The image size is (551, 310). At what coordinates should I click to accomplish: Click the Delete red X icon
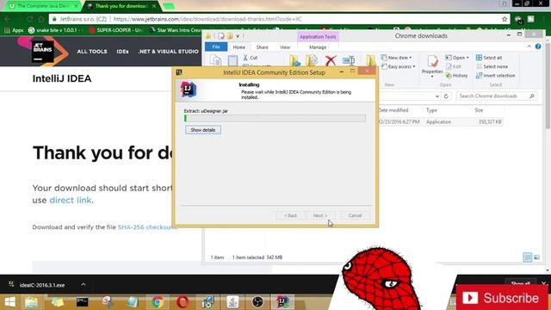[x=331, y=61]
